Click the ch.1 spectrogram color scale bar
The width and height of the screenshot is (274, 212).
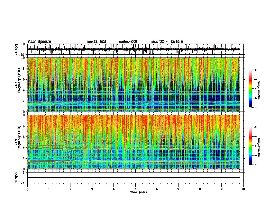pos(250,89)
